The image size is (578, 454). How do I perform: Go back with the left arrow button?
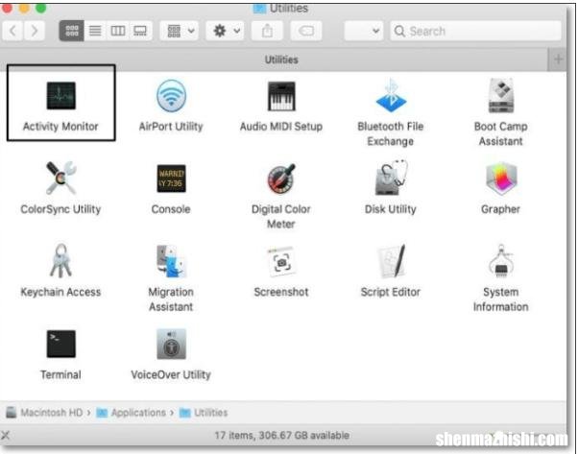pyautogui.click(x=12, y=31)
